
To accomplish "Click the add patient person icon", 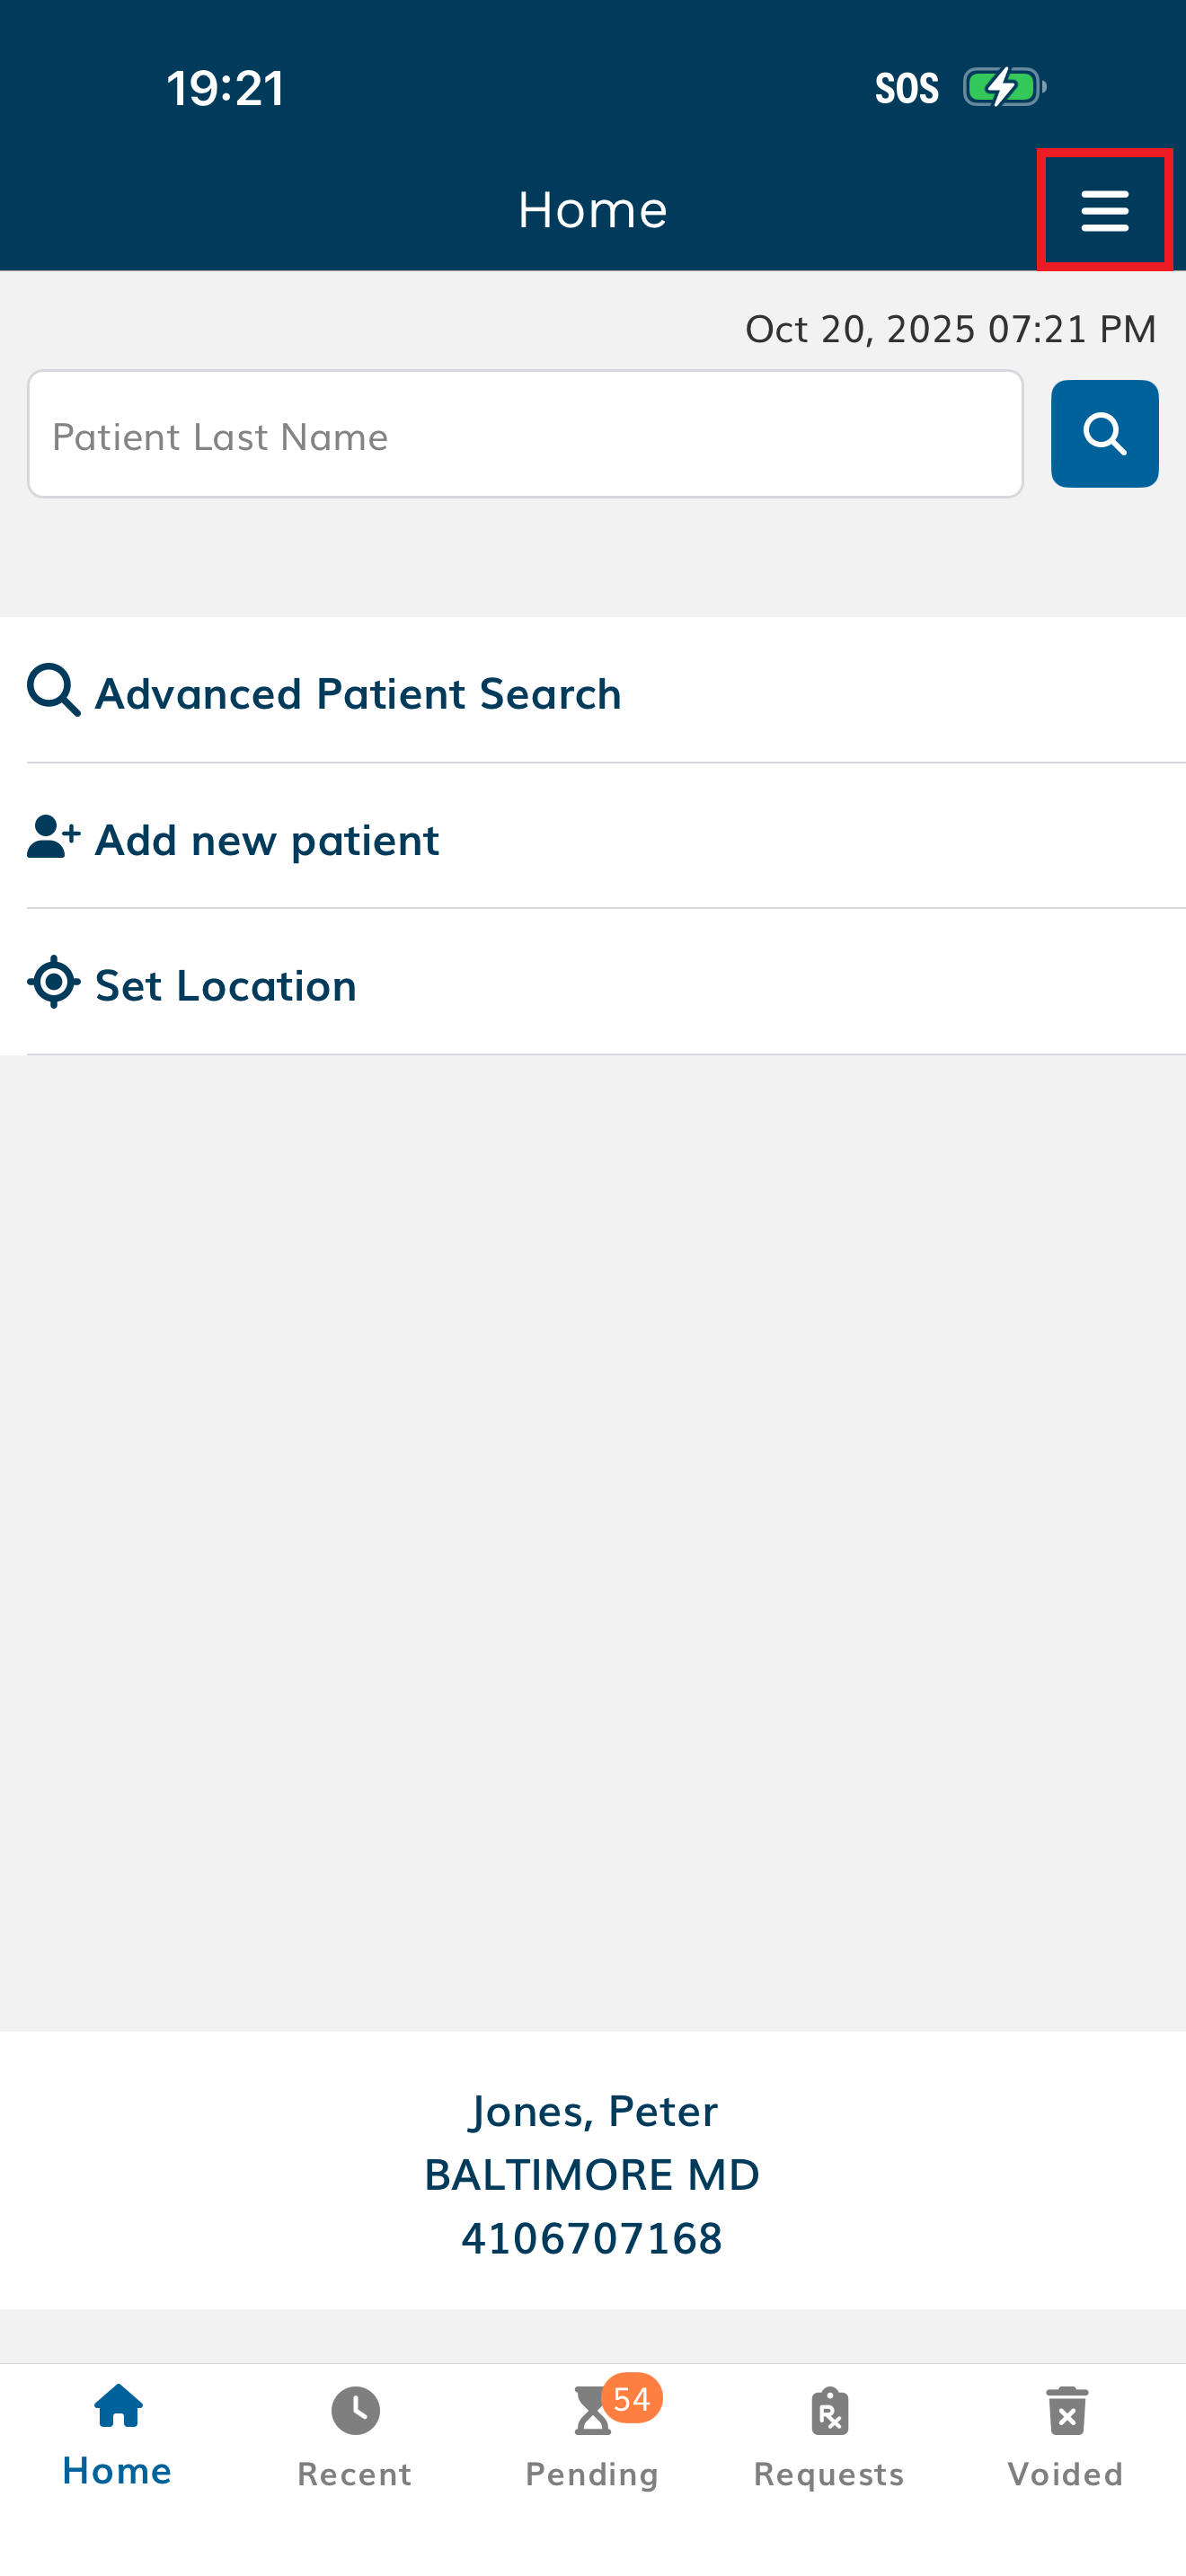I will pos(53,837).
